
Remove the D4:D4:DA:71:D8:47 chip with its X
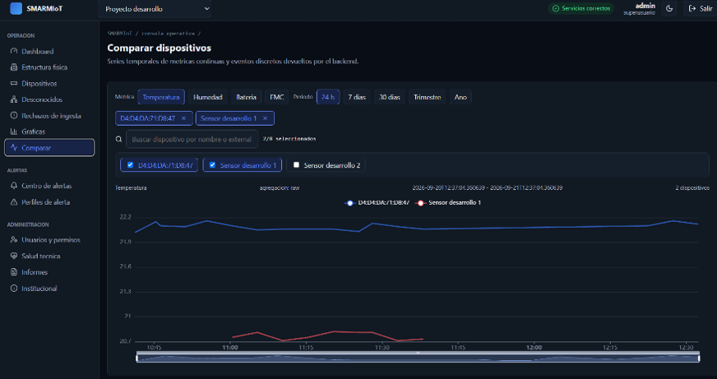[x=184, y=118]
